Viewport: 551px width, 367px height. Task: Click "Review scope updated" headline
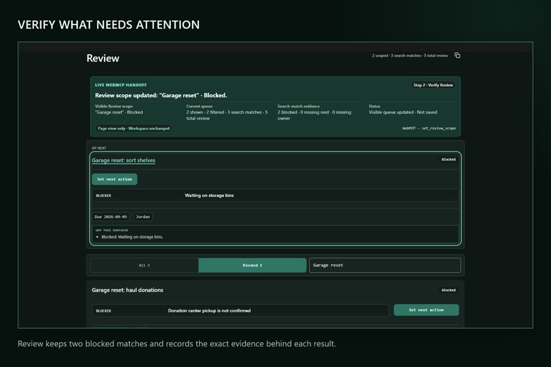pyautogui.click(x=161, y=96)
